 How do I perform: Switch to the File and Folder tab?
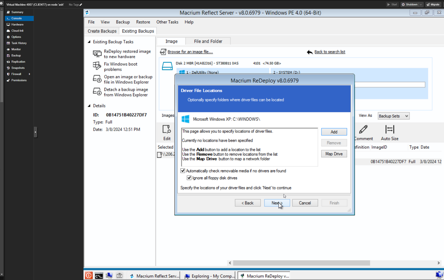tap(208, 41)
